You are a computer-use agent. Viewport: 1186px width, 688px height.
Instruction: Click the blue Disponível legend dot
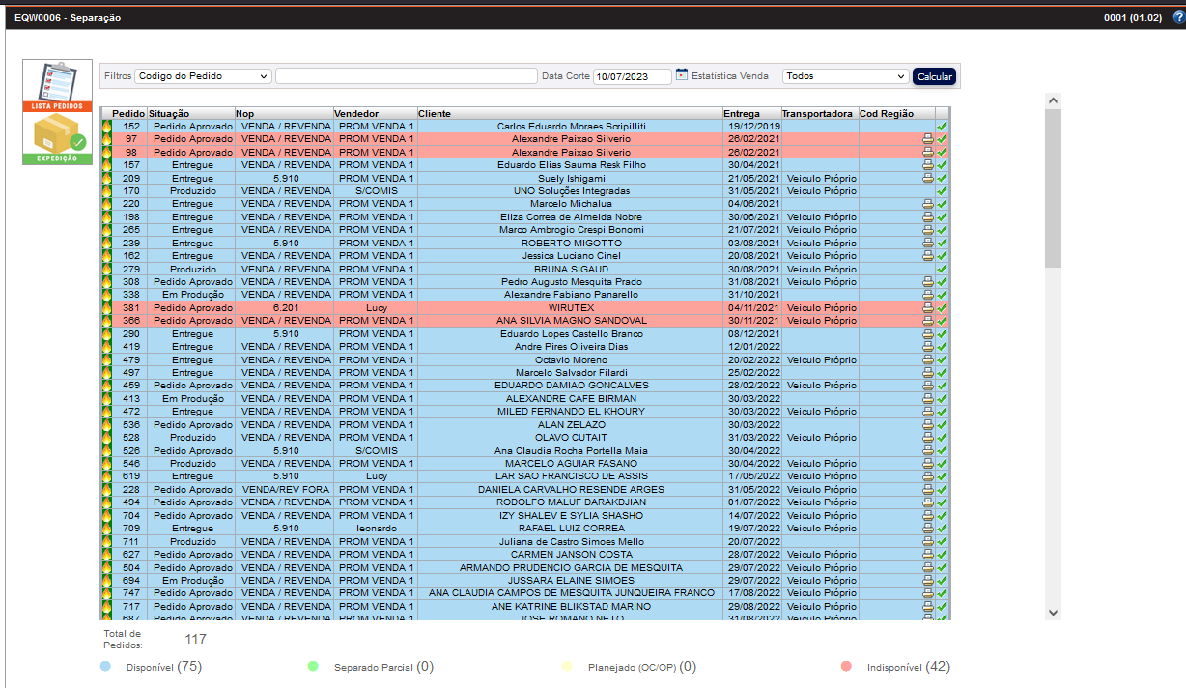[105, 667]
